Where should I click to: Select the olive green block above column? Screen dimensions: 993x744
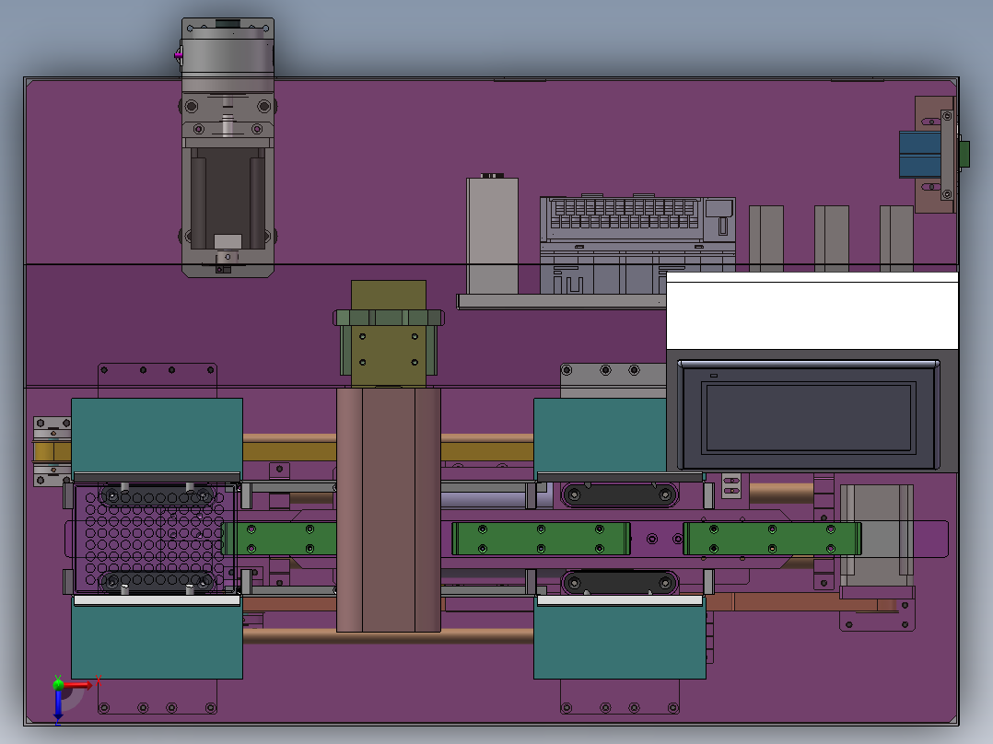point(389,333)
